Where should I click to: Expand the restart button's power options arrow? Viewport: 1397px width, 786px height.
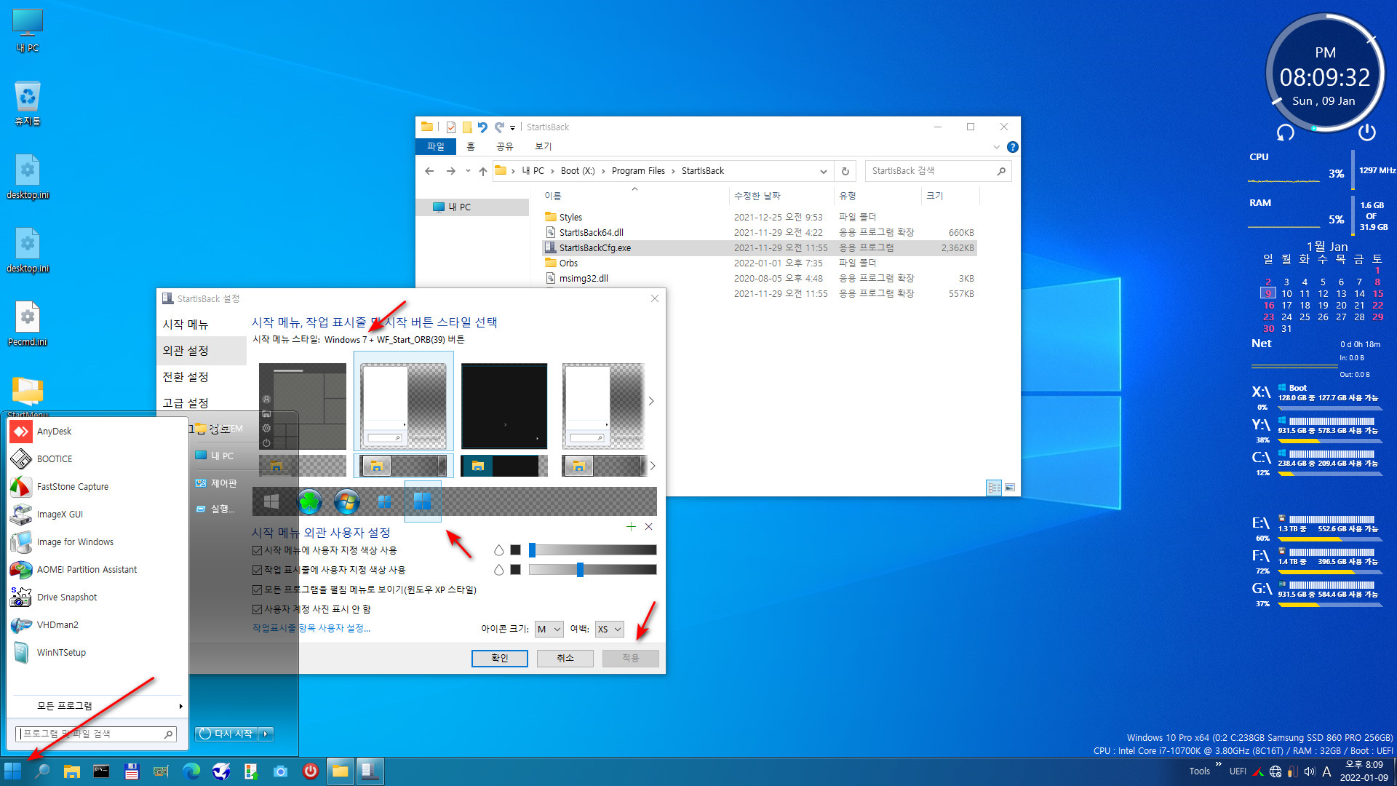pos(266,734)
